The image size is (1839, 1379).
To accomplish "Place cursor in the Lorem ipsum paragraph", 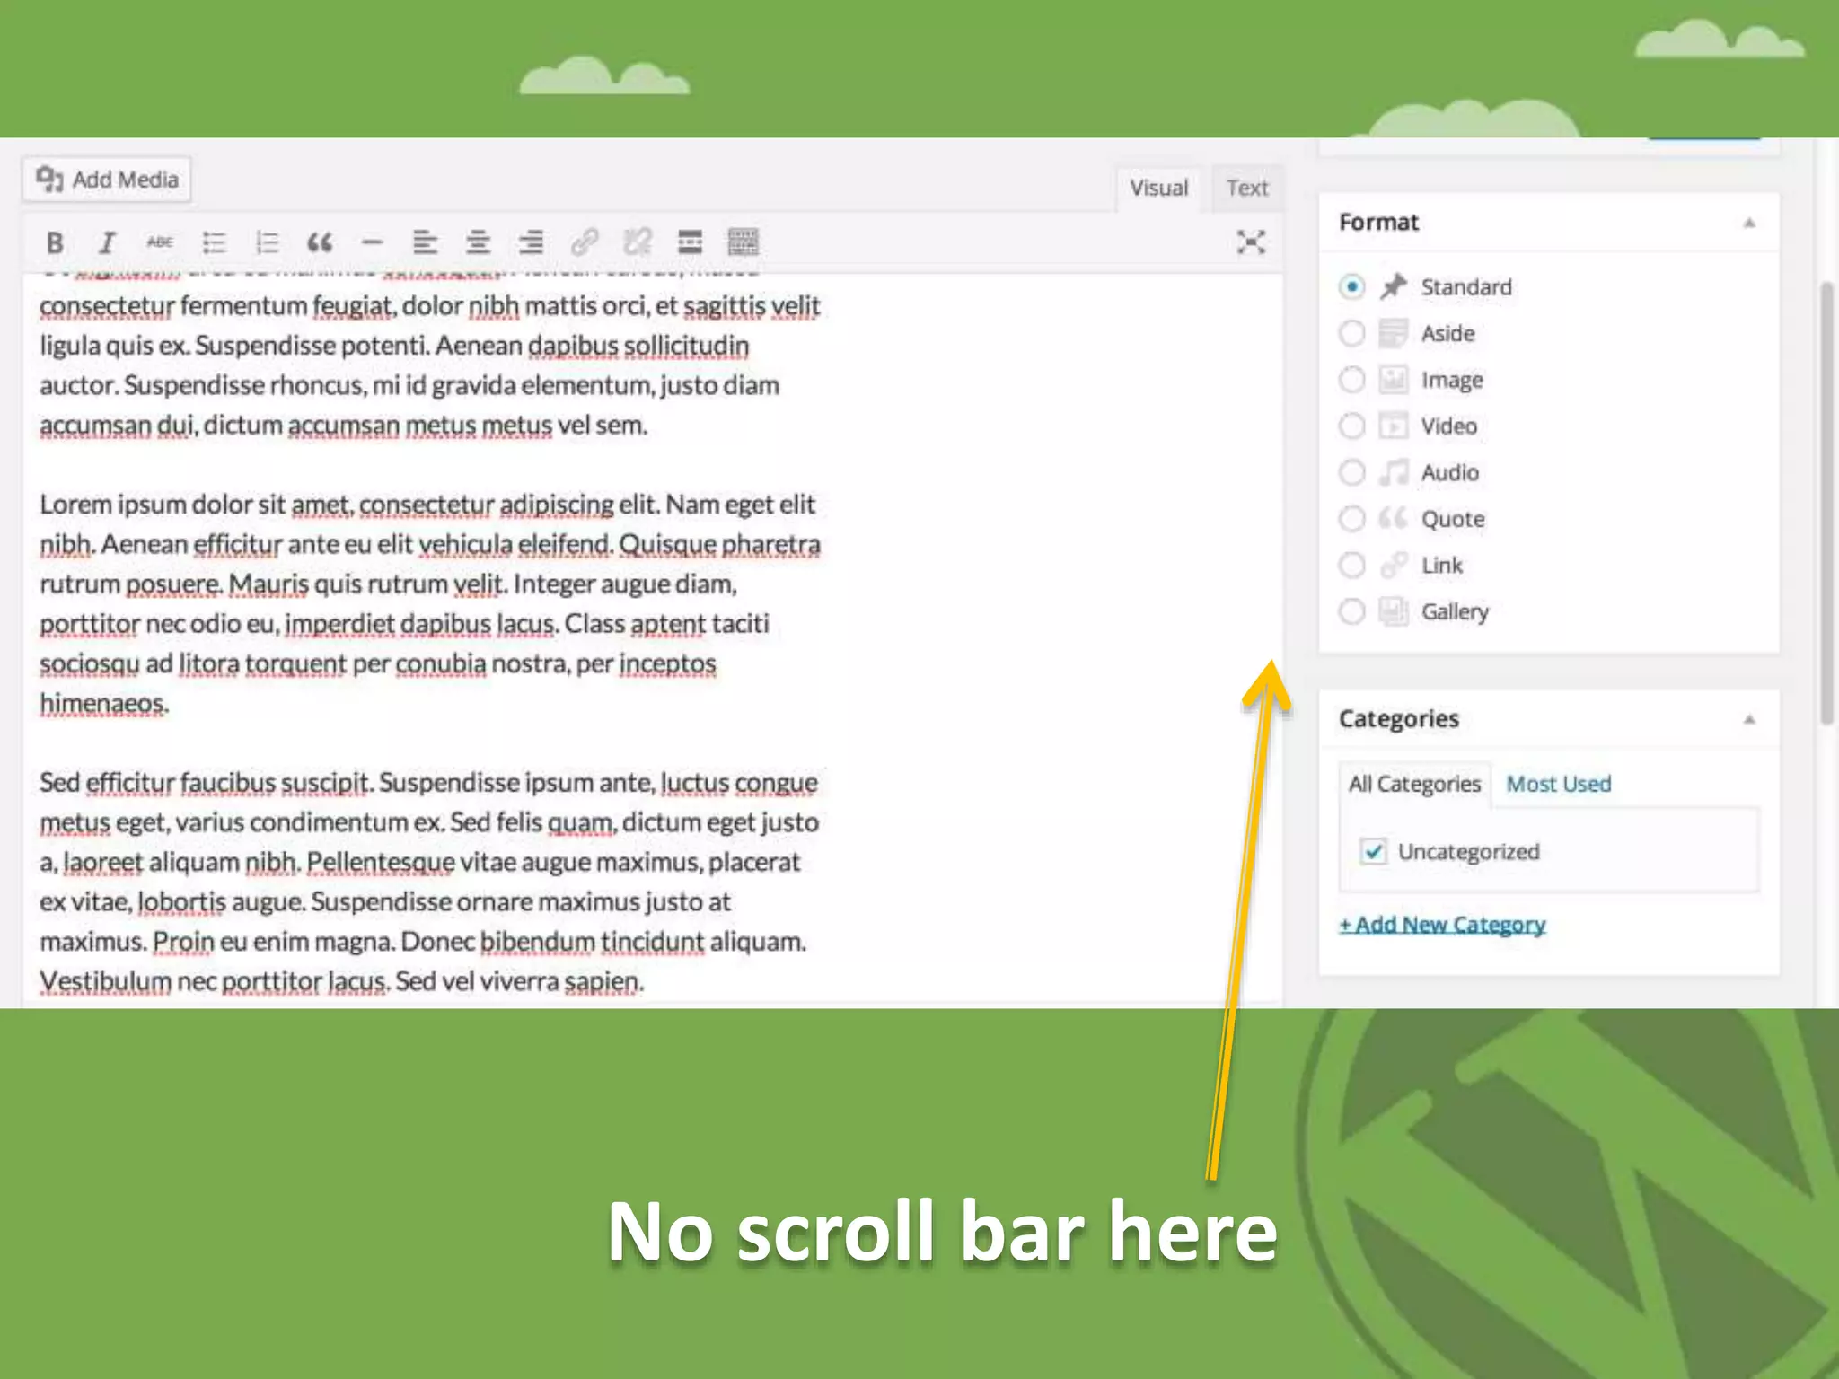I will [x=429, y=603].
